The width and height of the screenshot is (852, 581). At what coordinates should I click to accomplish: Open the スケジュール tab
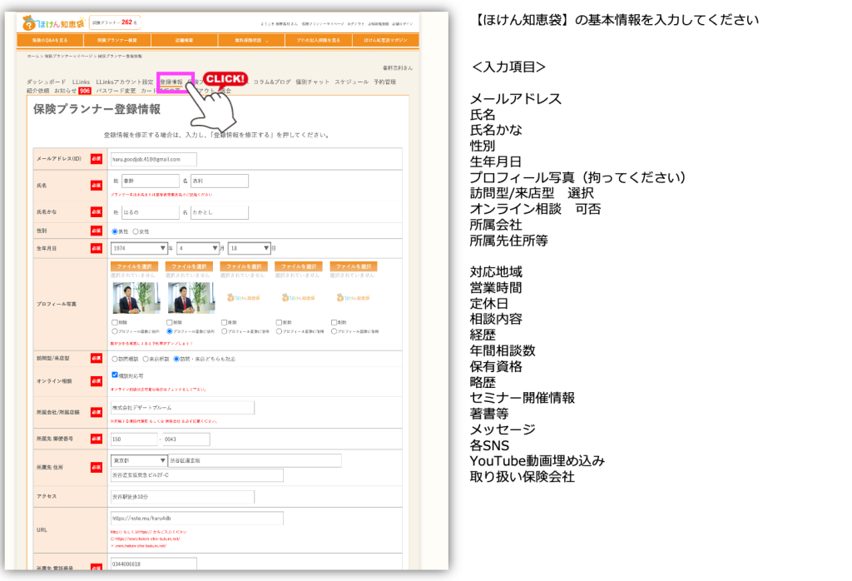[x=352, y=82]
